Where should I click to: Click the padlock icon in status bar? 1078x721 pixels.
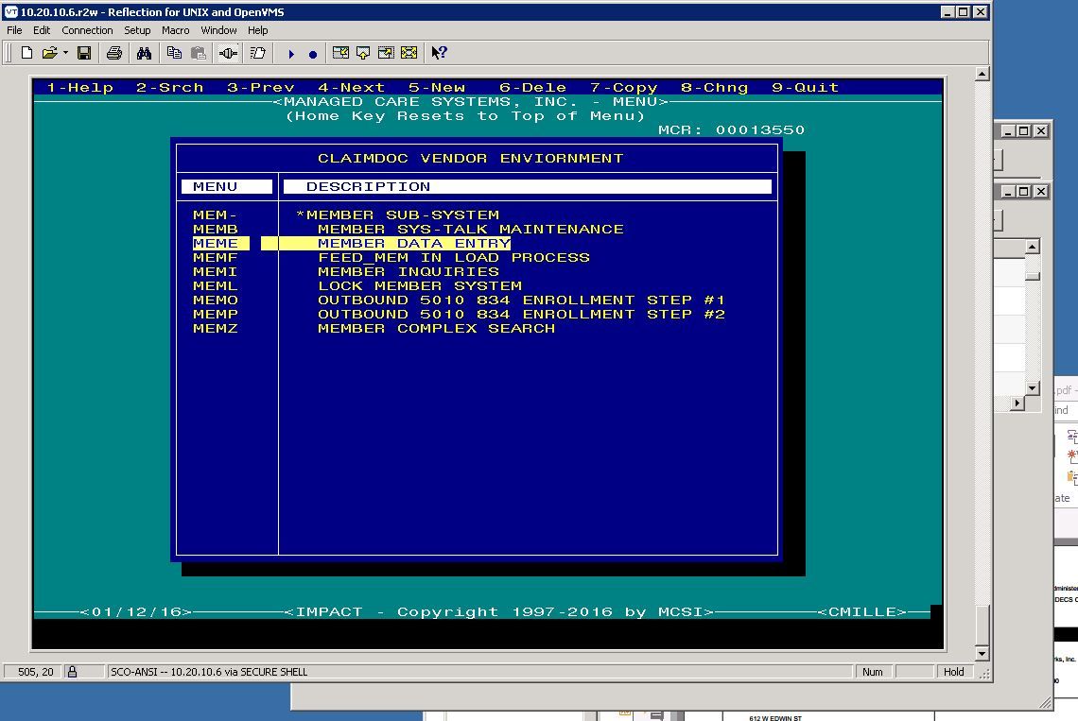click(x=72, y=672)
